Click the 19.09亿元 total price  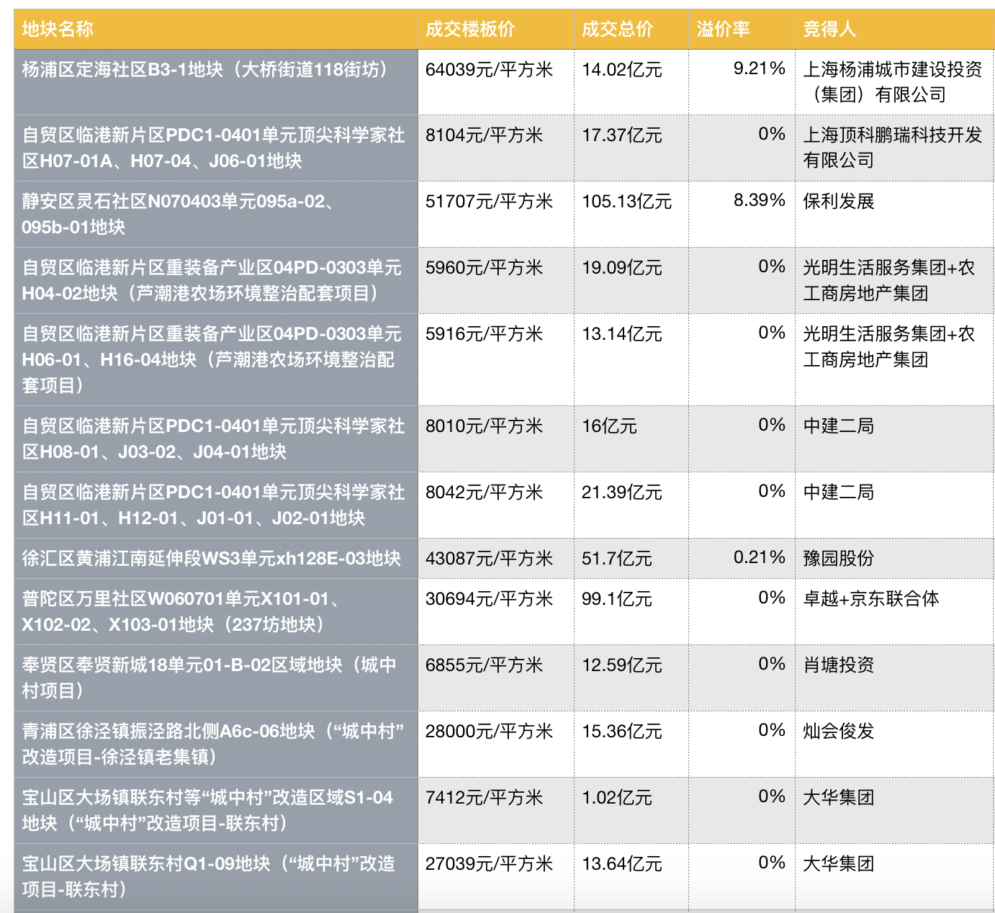point(622,268)
